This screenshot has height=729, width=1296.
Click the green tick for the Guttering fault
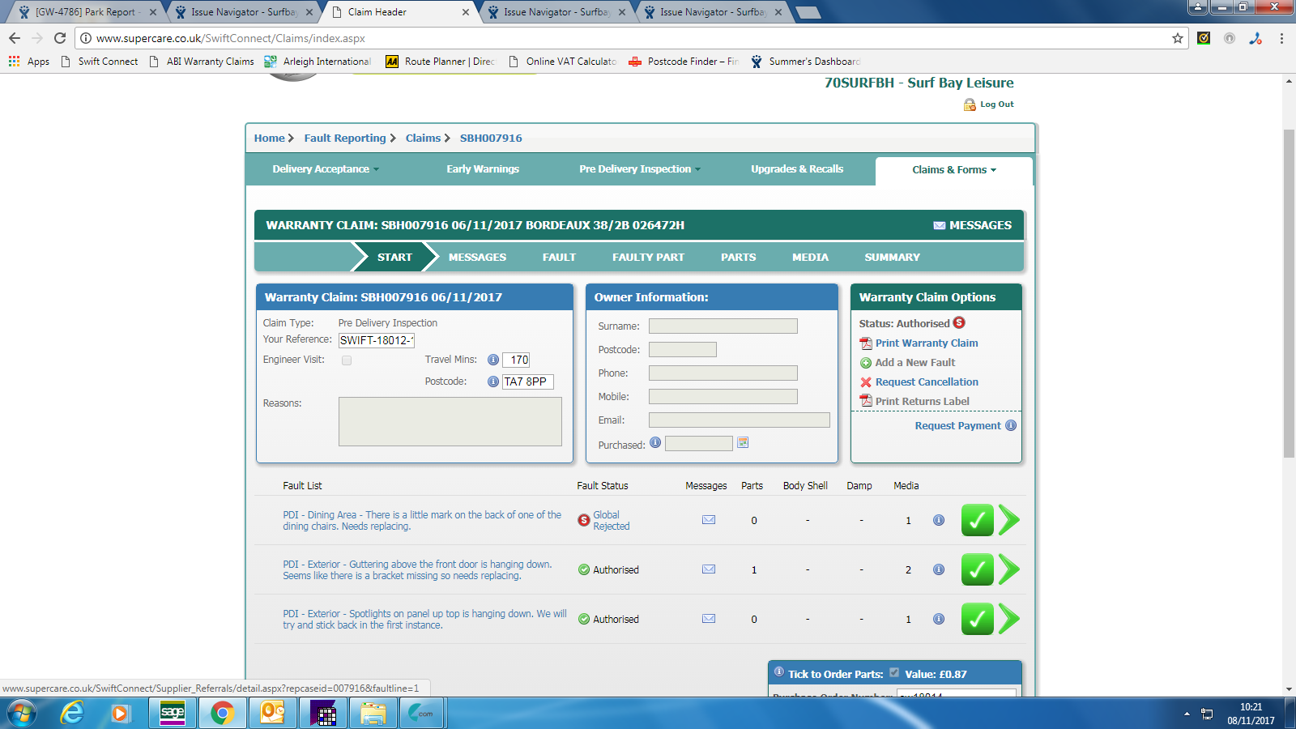978,569
